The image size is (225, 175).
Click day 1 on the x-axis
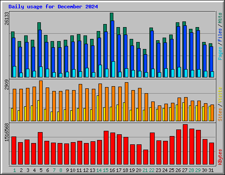click(x=15, y=170)
